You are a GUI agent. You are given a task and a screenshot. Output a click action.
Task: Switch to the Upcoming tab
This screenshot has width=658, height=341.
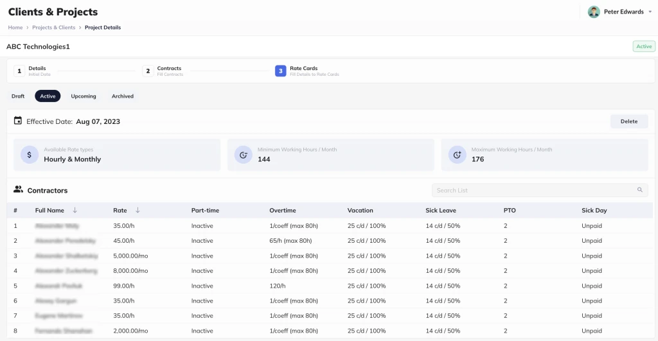coord(84,96)
